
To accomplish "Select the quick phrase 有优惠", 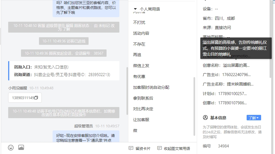I will (139, 76).
